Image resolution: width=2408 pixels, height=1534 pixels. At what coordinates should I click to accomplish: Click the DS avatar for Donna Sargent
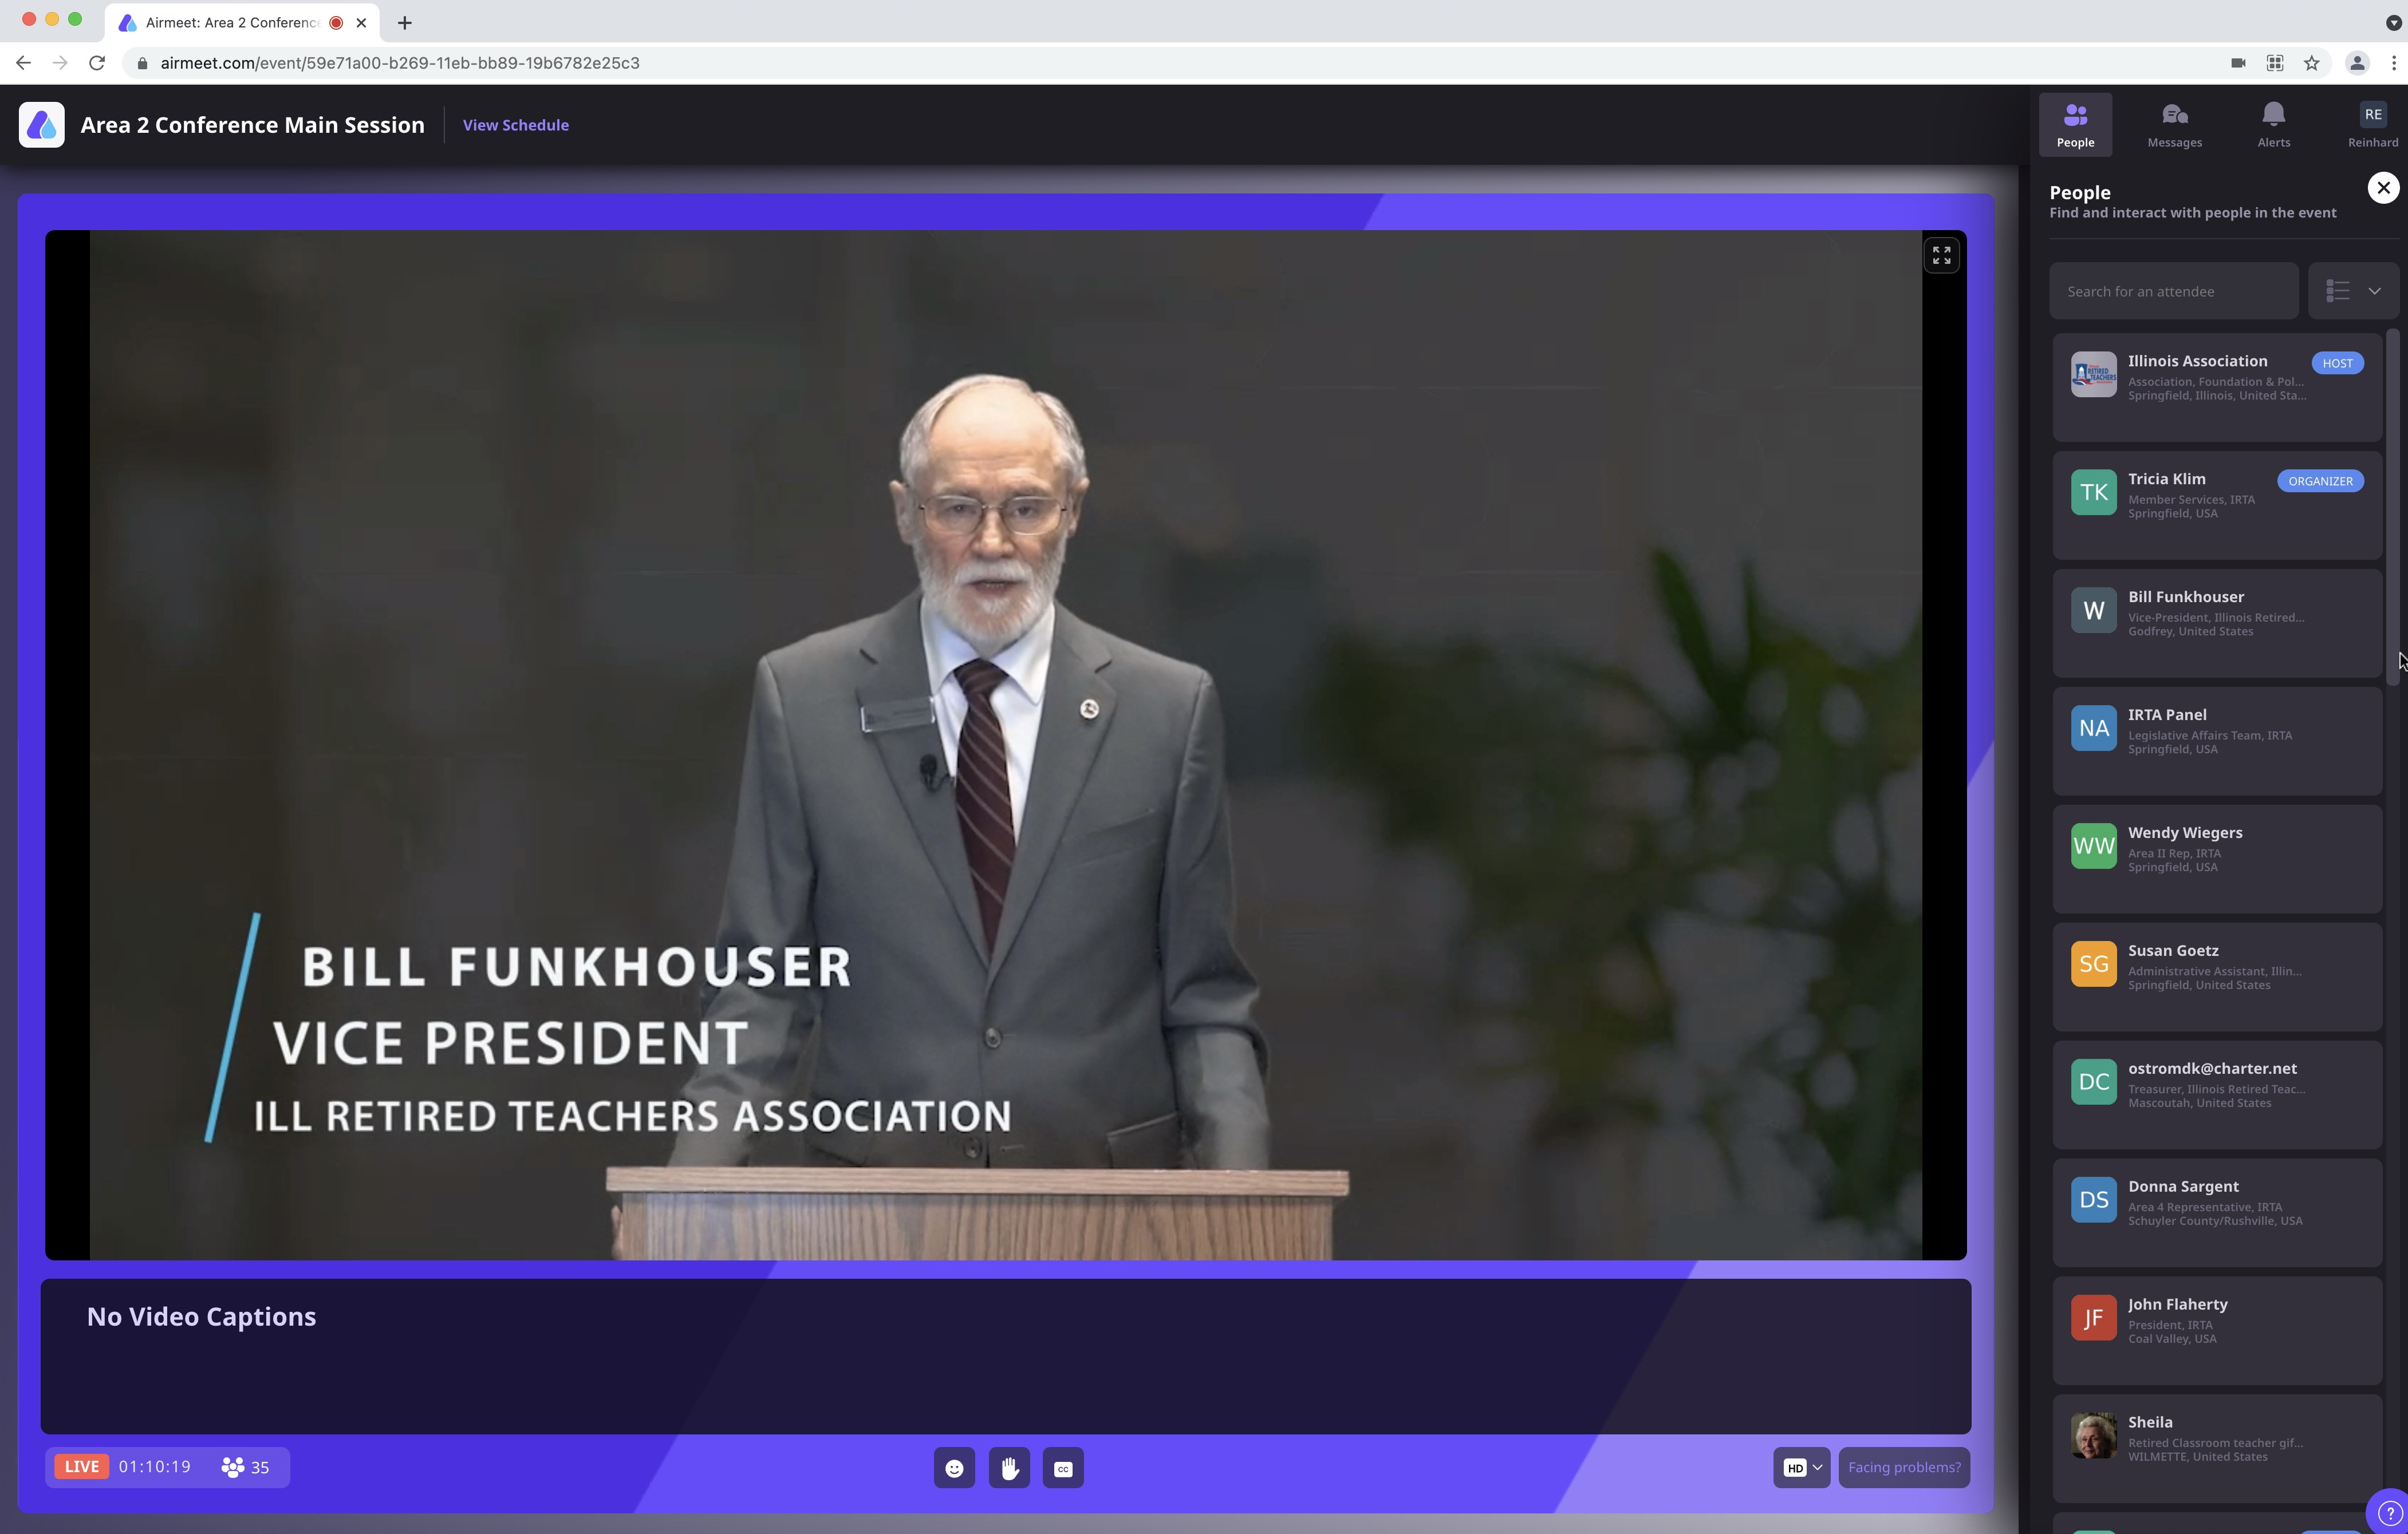[2093, 1200]
